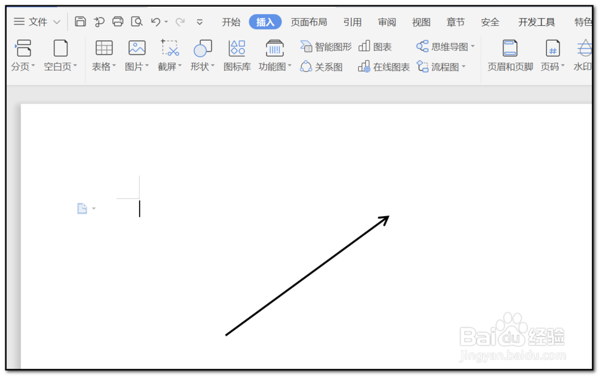Viewport: 599px width, 376px height.
Task: Expand the 功能图 dropdown arrow
Action: point(289,66)
